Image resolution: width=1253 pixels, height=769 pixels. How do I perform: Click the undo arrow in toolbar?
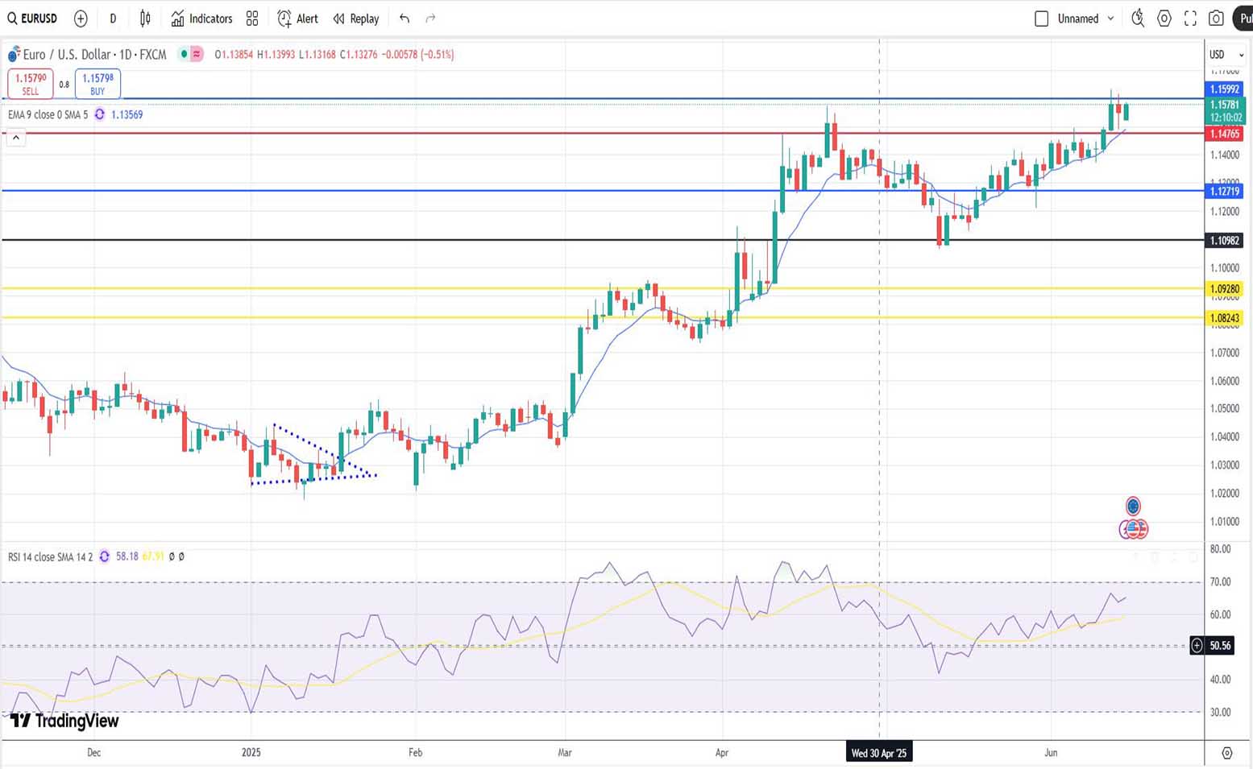click(x=405, y=19)
